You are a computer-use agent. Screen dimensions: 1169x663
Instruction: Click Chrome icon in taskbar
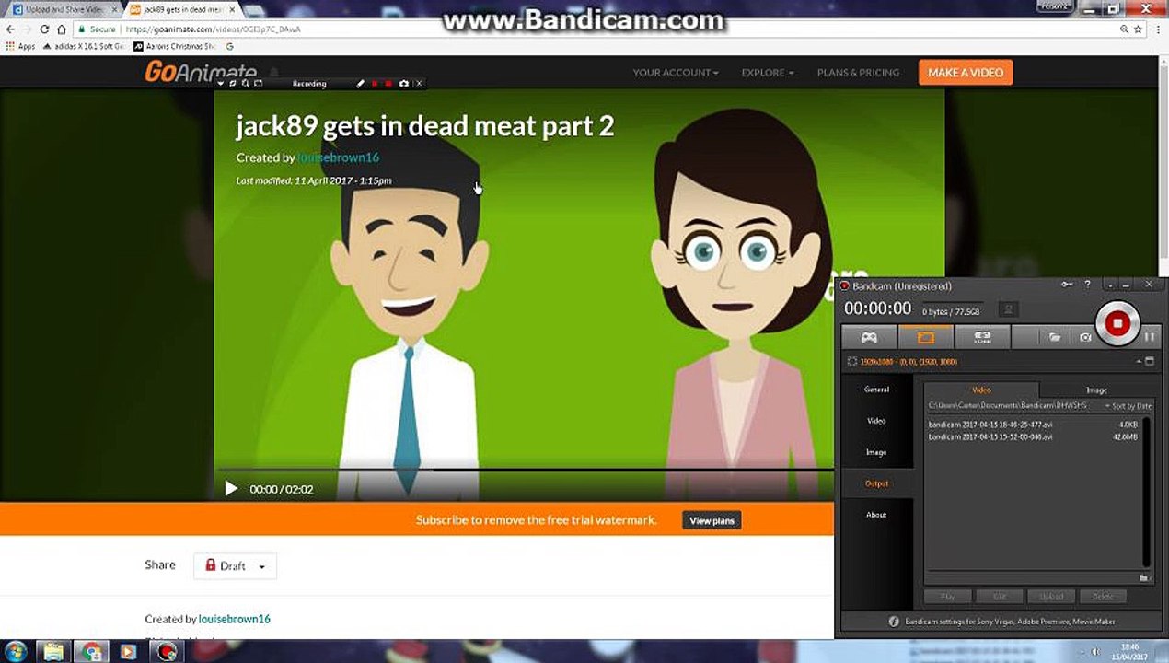(90, 652)
